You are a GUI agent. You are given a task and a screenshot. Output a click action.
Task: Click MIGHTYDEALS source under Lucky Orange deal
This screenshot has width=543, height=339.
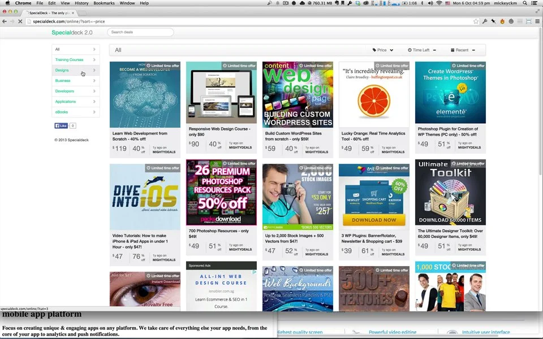393,152
